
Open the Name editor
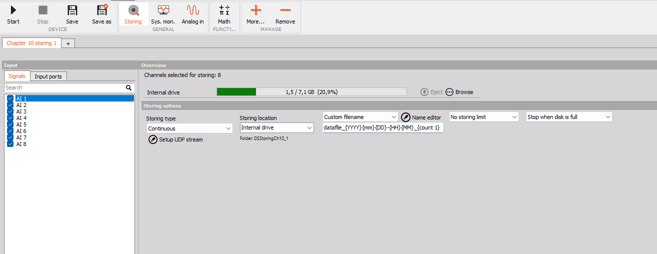[x=421, y=117]
